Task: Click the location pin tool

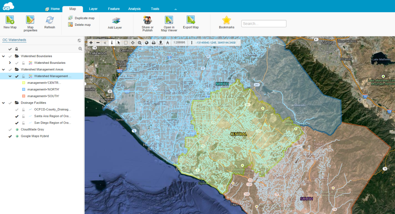Action: click(x=161, y=43)
